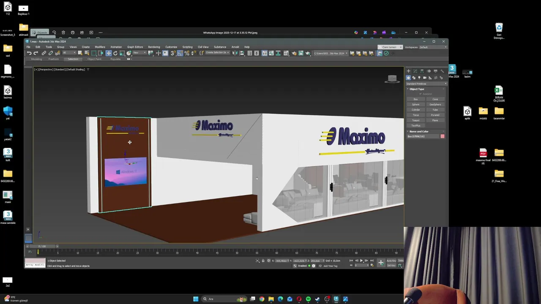Select the Lights category icon
Image resolution: width=541 pixels, height=304 pixels.
(419, 78)
